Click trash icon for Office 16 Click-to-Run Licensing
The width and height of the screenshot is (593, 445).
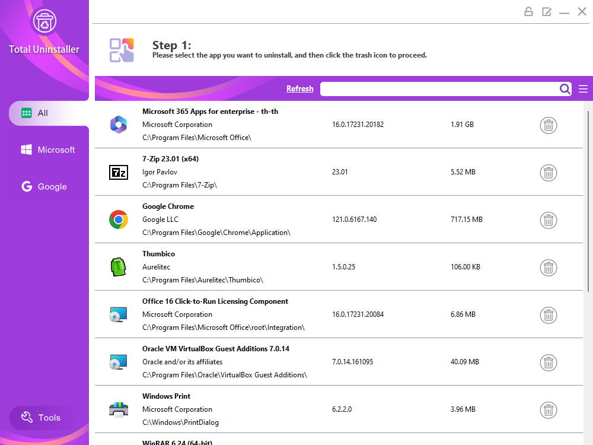click(548, 315)
